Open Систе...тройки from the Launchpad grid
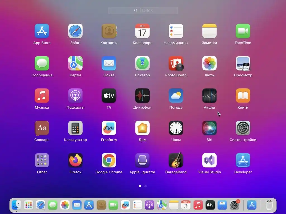The image size is (286, 214). coord(243,128)
